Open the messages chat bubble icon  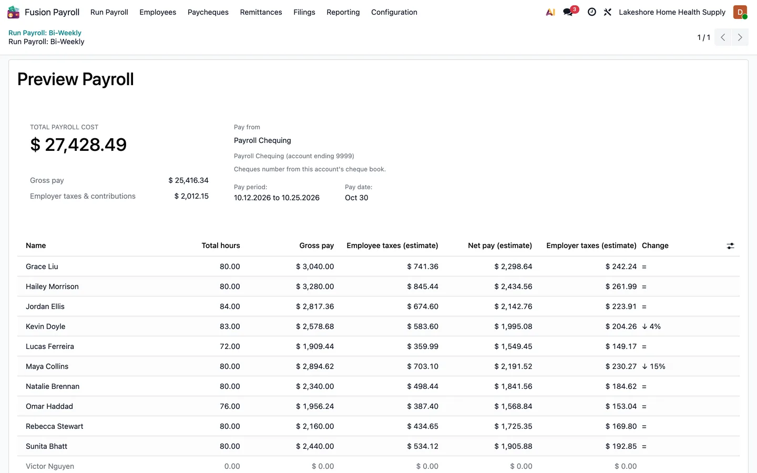point(568,12)
